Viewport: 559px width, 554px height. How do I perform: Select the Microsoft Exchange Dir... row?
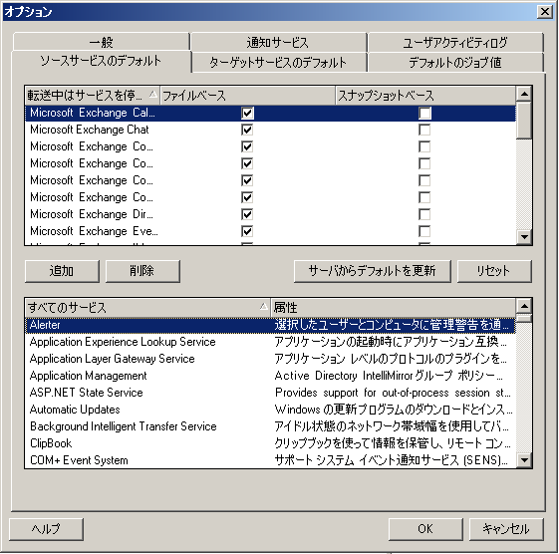click(x=271, y=214)
